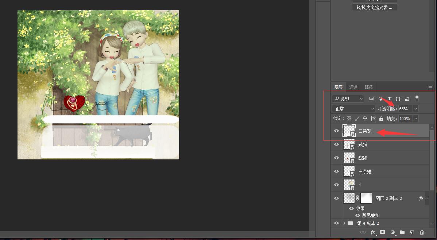Add a layer style with fx button
This screenshot has height=240, width=437.
pyautogui.click(x=373, y=232)
